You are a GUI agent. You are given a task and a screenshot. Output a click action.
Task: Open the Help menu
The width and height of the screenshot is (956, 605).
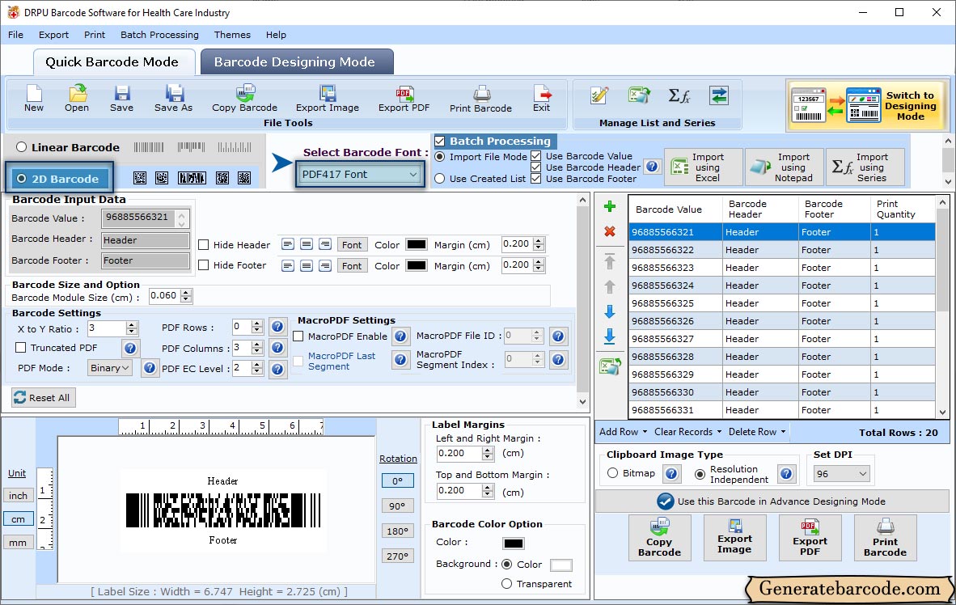pos(276,35)
